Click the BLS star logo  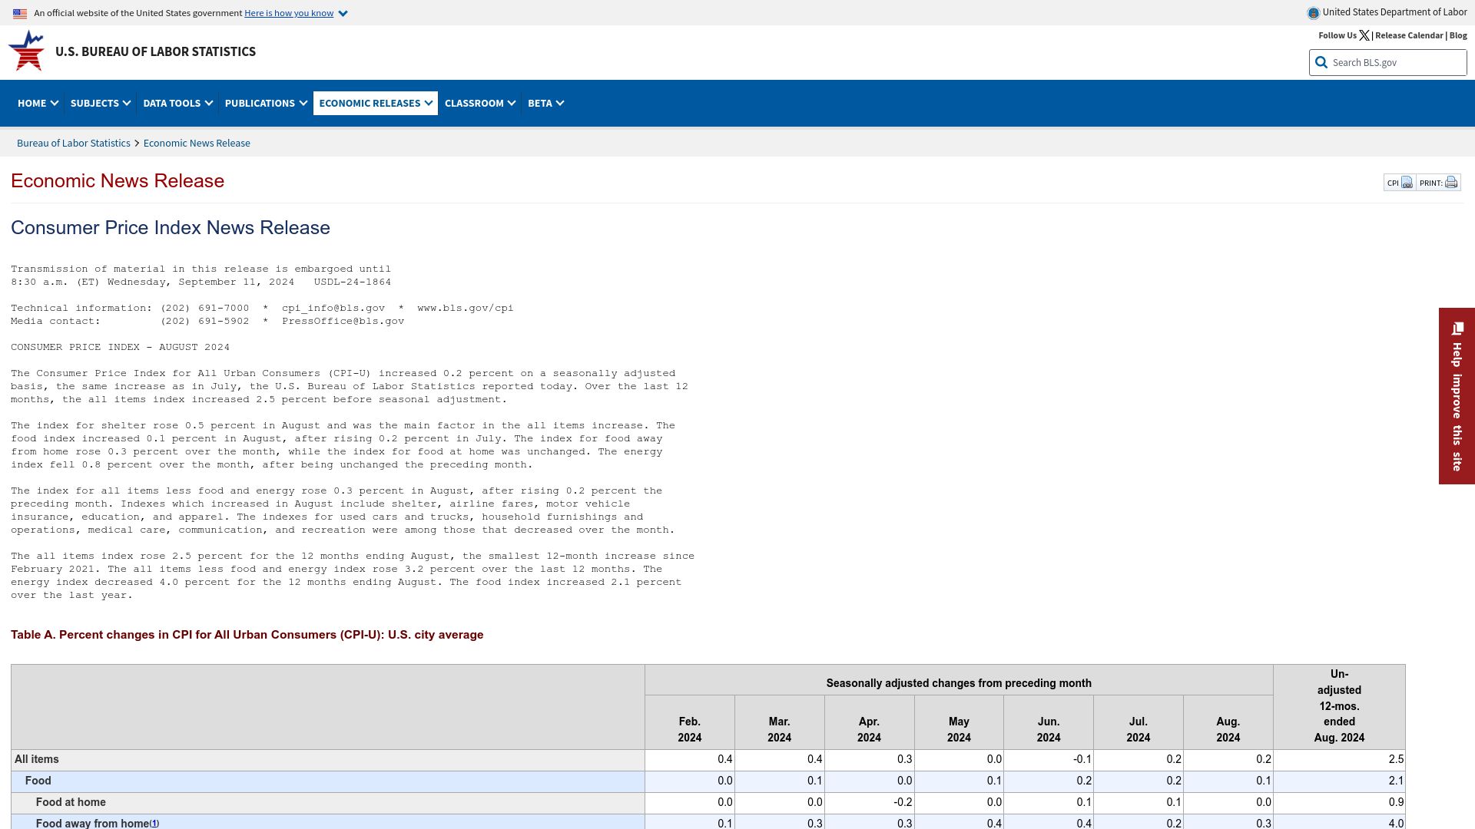[26, 51]
